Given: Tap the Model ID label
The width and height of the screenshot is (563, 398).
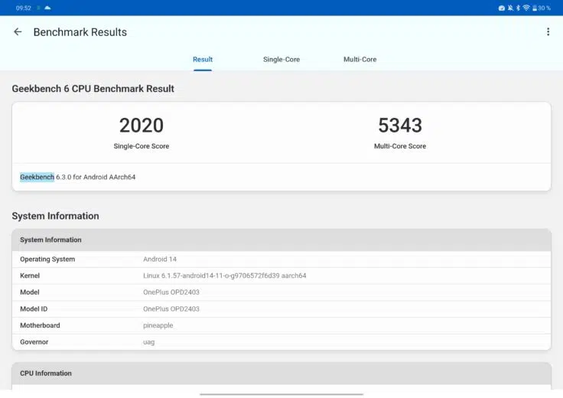Looking at the screenshot, I should tap(34, 309).
